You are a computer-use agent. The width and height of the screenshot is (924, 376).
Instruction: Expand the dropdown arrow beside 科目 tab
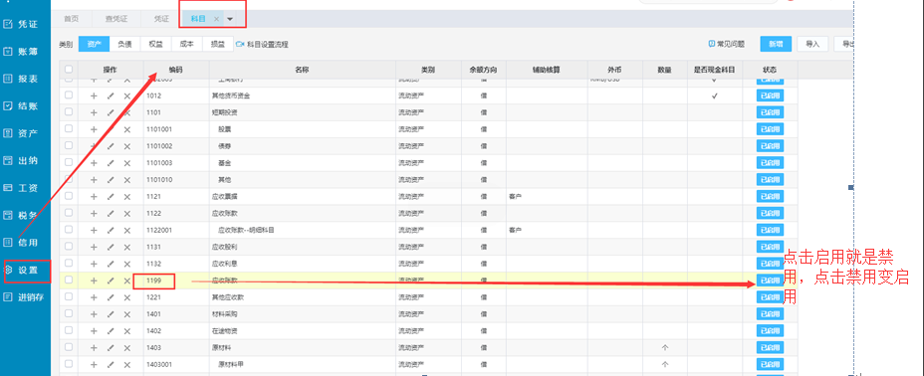[230, 19]
